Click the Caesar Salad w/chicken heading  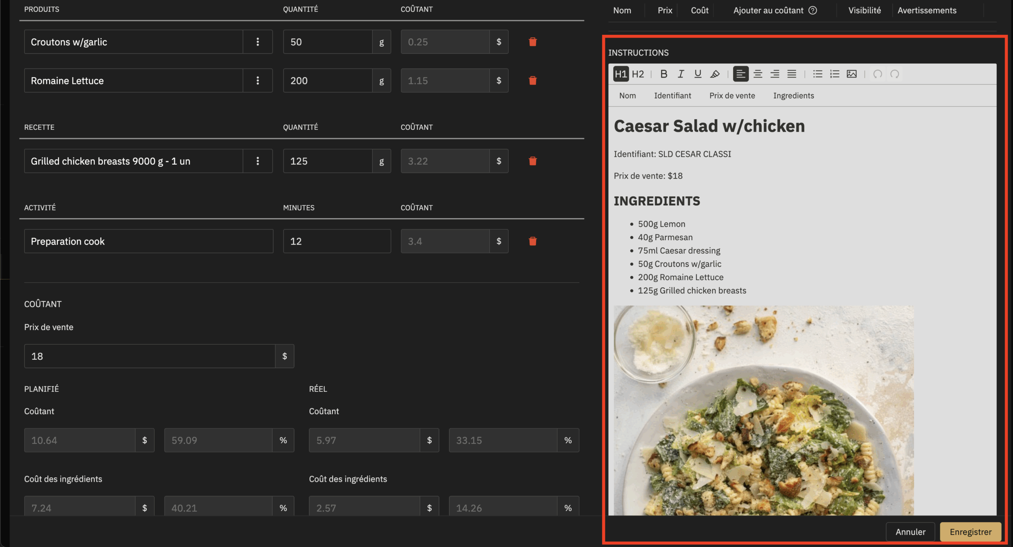coord(709,126)
